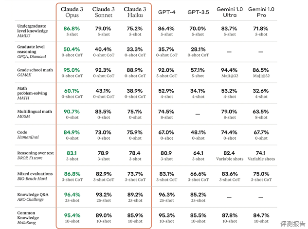Click the Claude 3 Sonnet column header
Screen dimensions: 308x229
pos(104,12)
